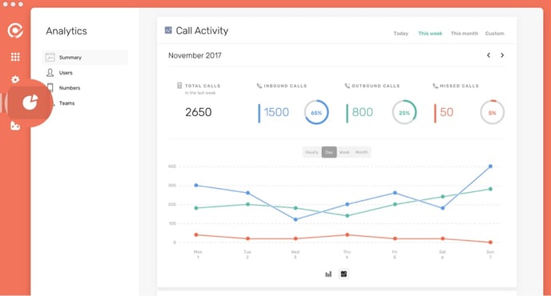
Task: Click the 65% inbound progress ring
Action: (x=316, y=112)
